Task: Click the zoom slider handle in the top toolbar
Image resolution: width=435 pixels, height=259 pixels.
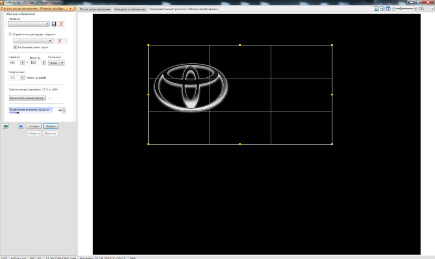Action: pos(401,9)
